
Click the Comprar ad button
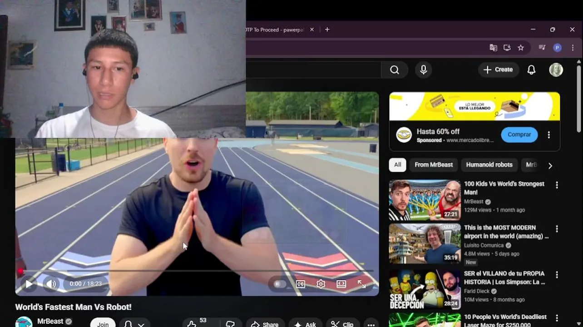point(519,135)
